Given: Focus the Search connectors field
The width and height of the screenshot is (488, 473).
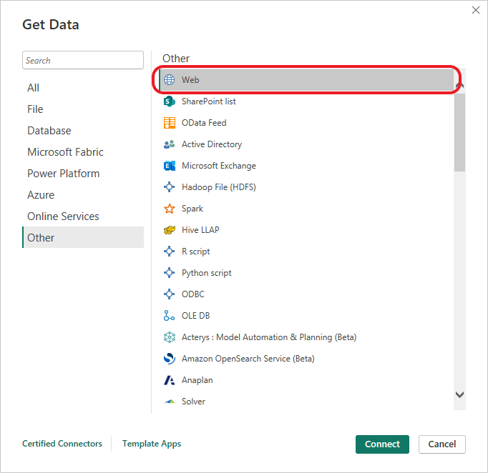Looking at the screenshot, I should 83,61.
